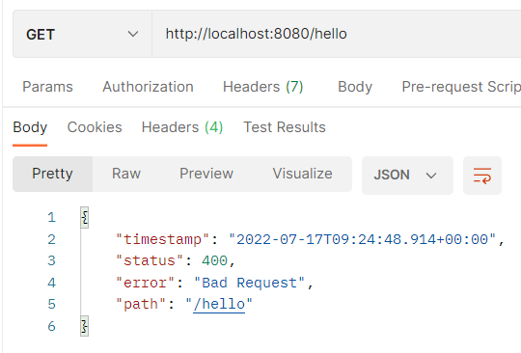Click the closing brace on line 6
This screenshot has height=353, width=521.
point(84,326)
